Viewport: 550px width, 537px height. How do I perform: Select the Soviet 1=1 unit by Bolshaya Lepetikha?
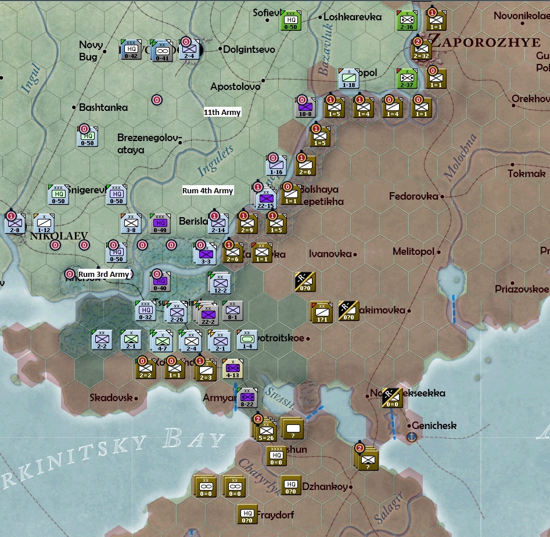tap(291, 194)
